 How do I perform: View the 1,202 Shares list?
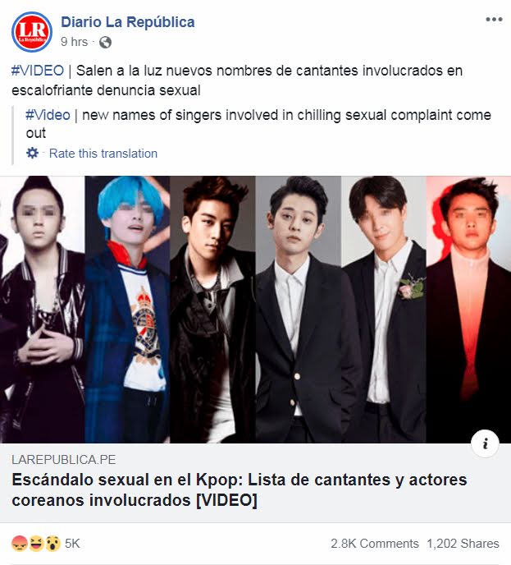463,544
